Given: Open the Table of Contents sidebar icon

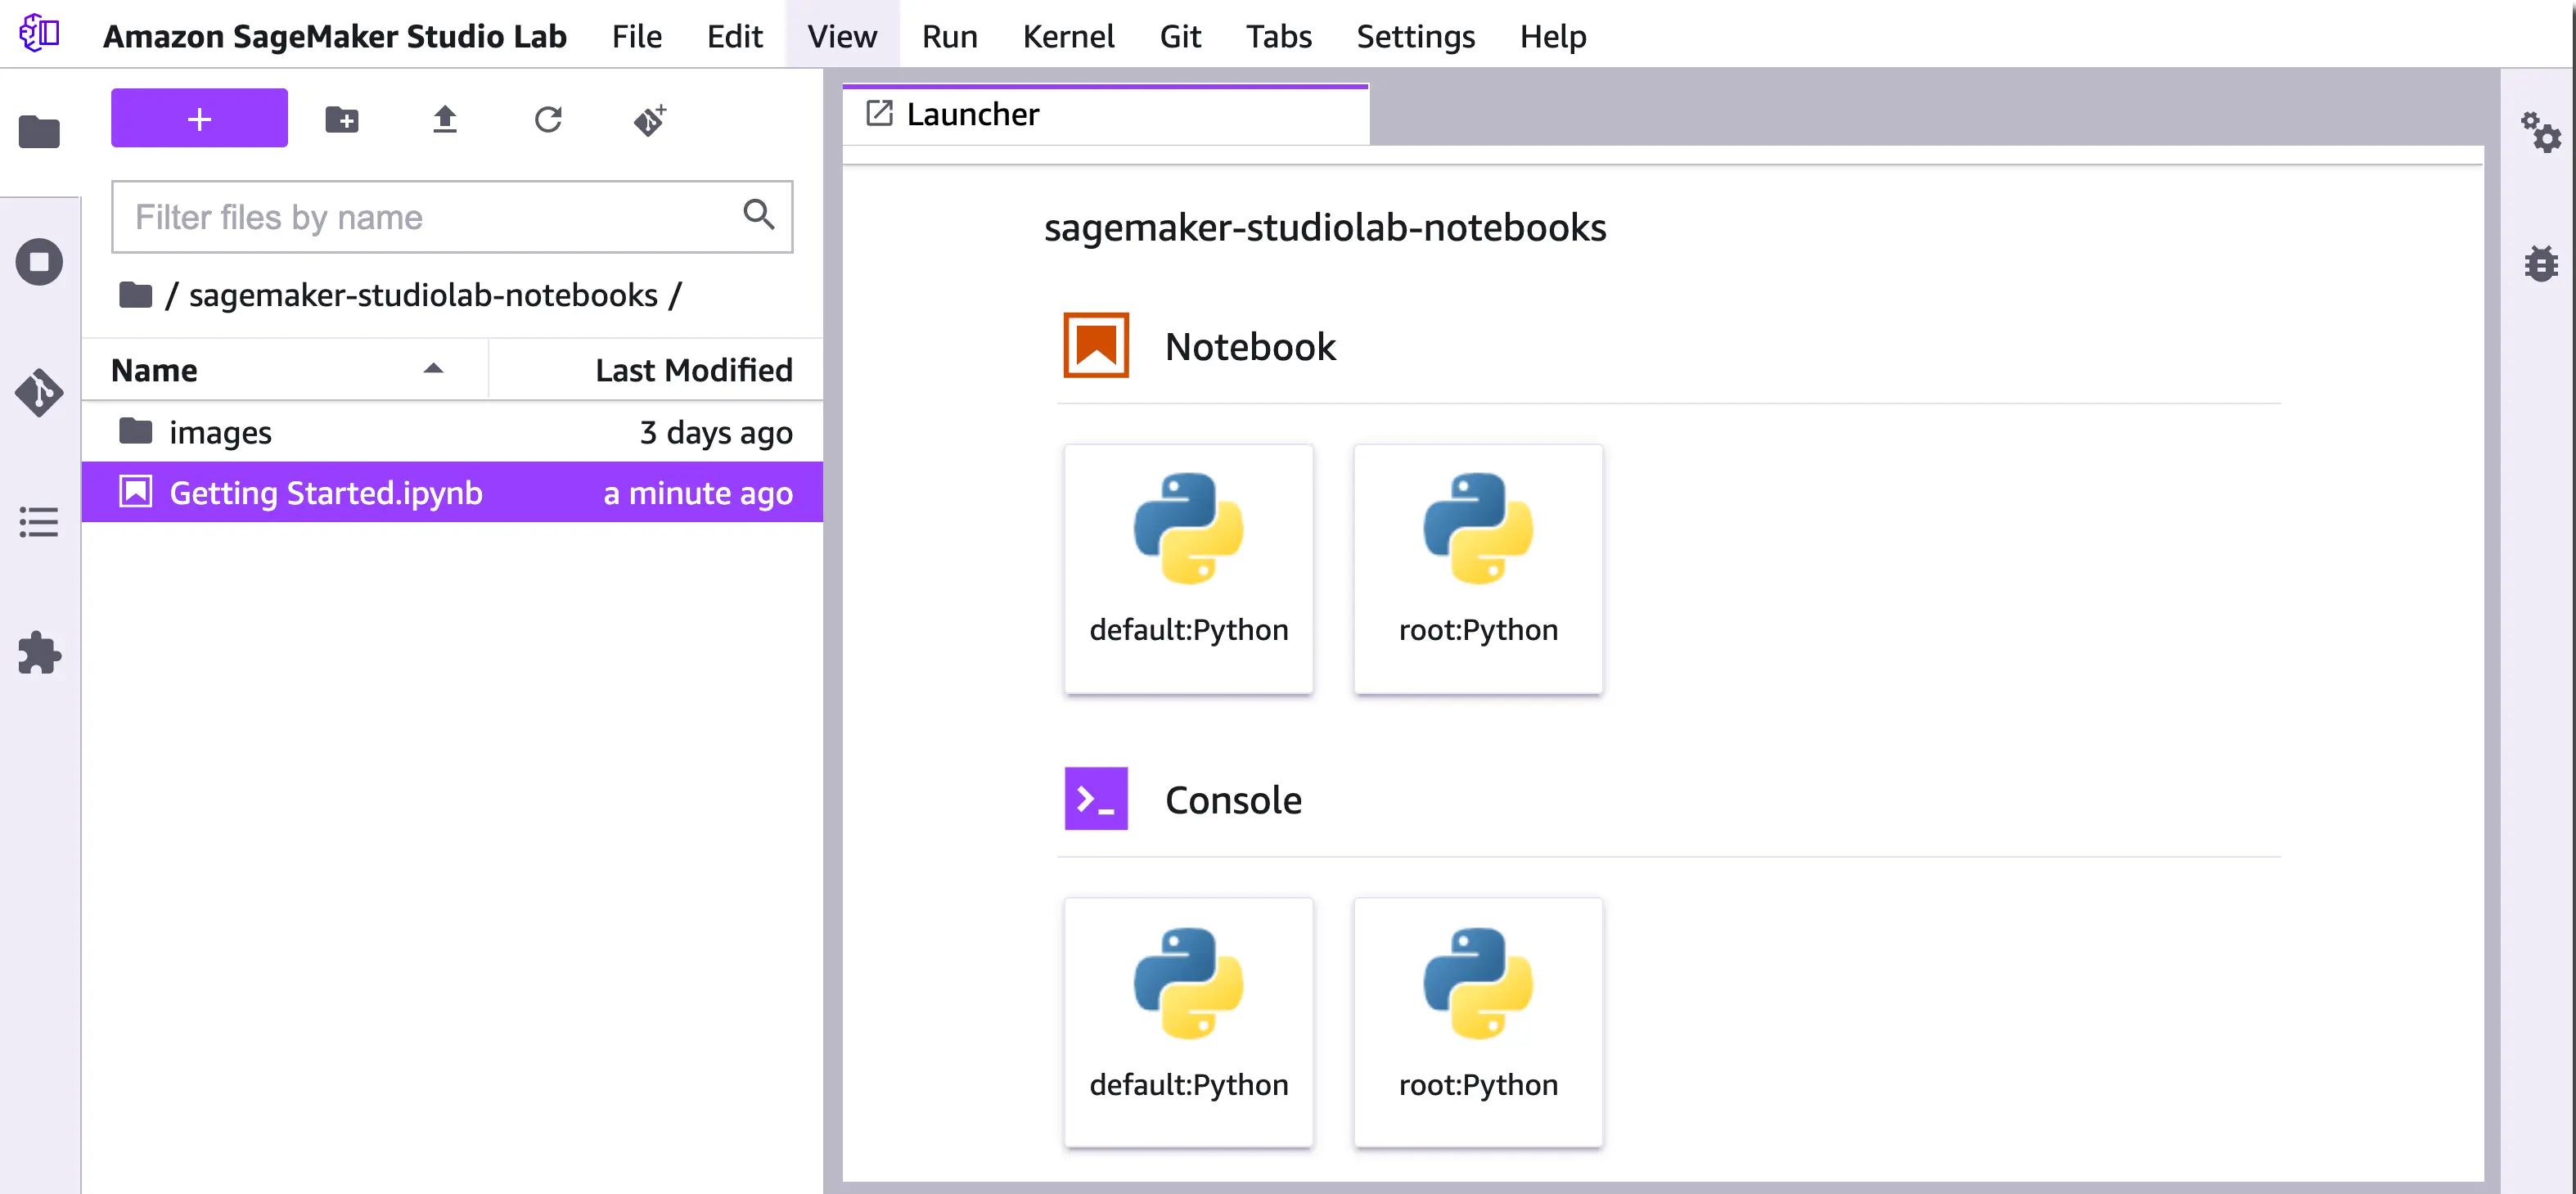Looking at the screenshot, I should [x=39, y=522].
